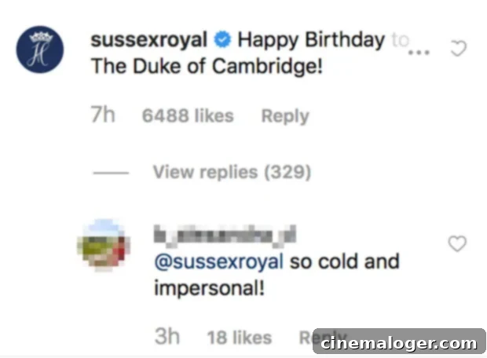This screenshot has width=487, height=358.
Task: Click the 3h timestamp on the reply
Action: 167,336
